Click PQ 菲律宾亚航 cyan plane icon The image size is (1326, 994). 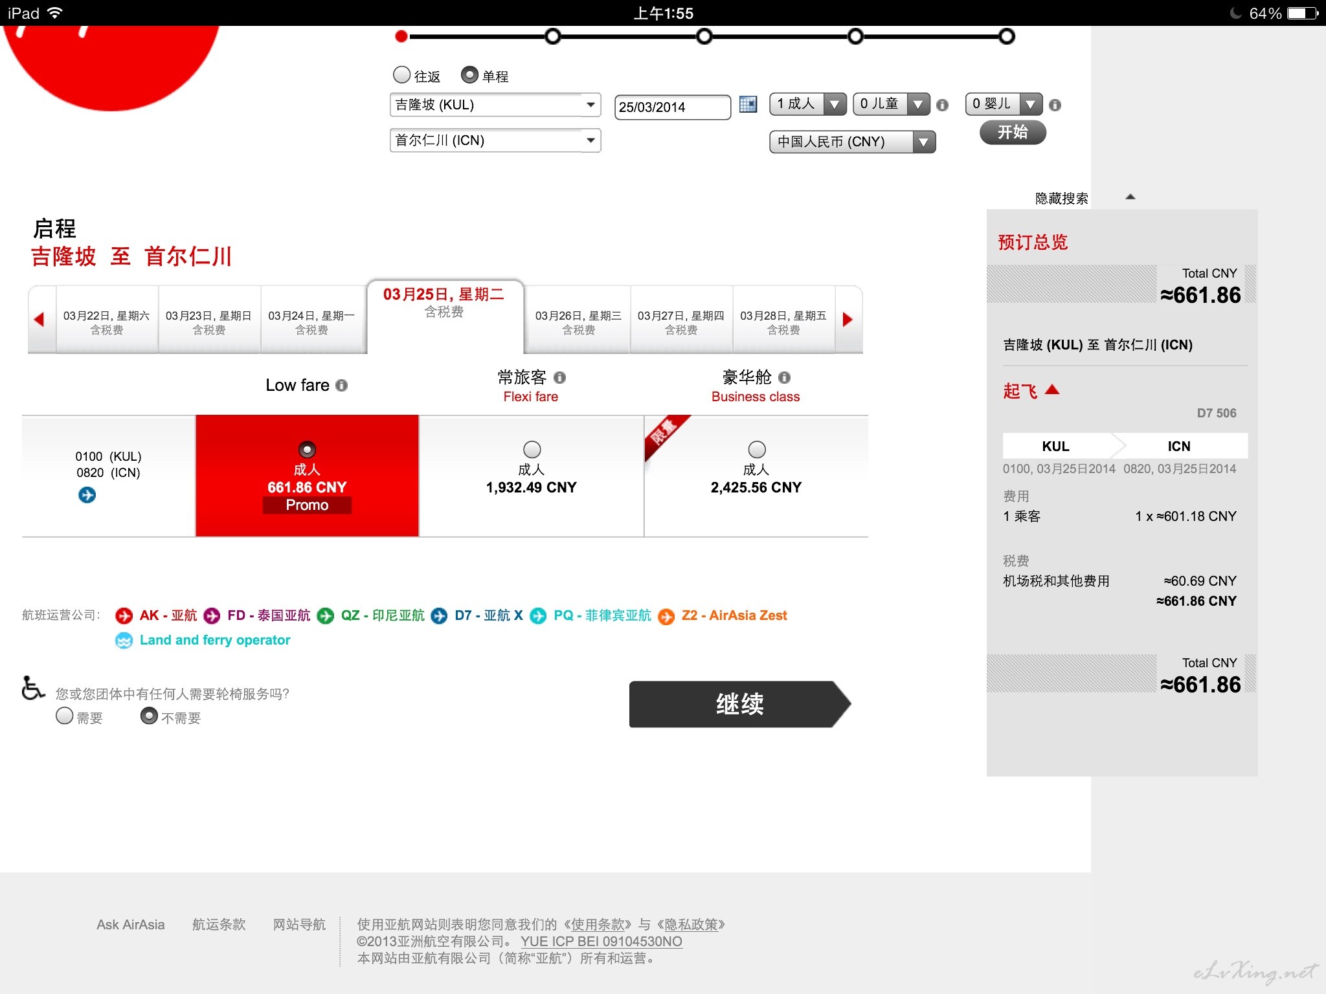(x=538, y=615)
